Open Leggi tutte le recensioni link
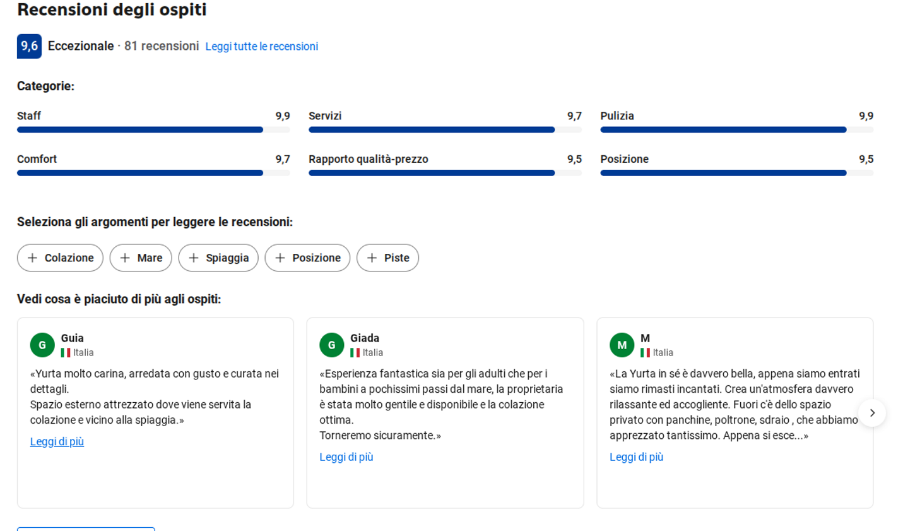 261,47
